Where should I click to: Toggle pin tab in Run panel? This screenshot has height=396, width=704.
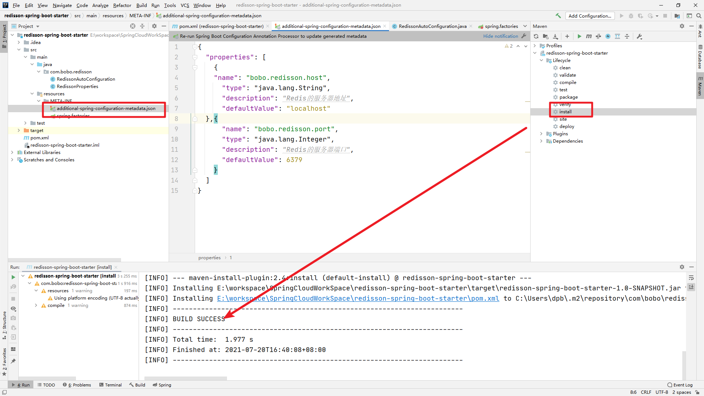coord(13,361)
